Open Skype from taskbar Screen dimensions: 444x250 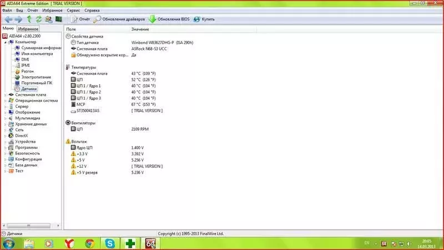pos(110,243)
